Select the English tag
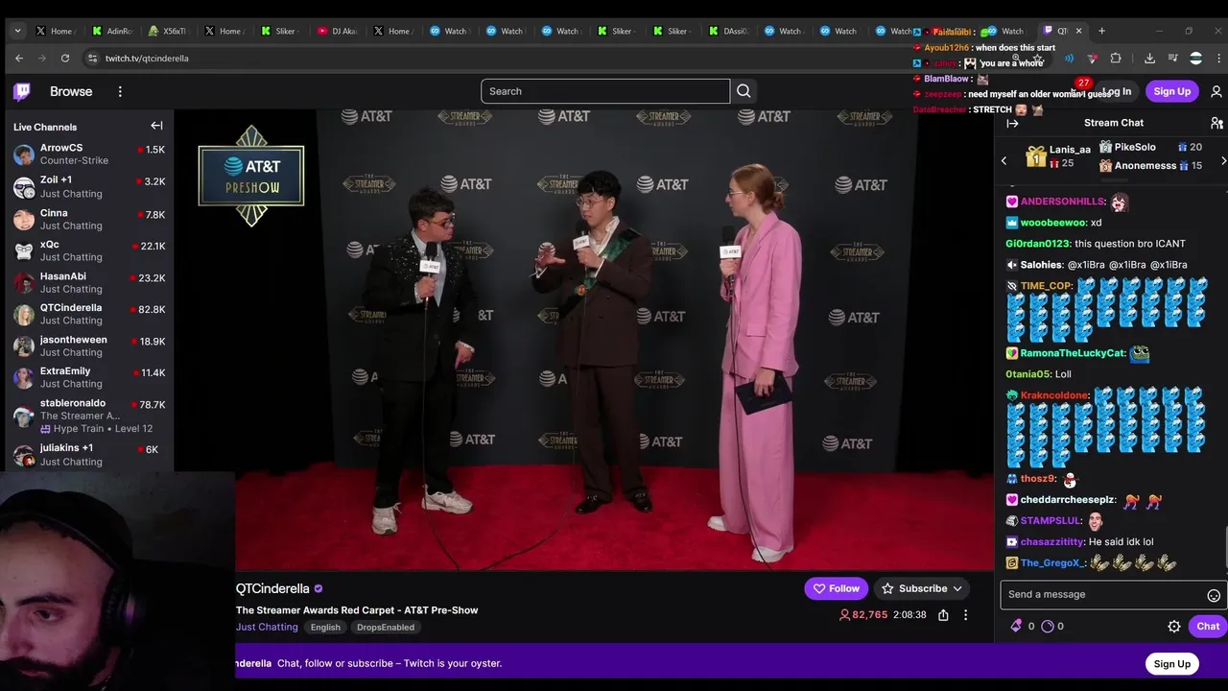This screenshot has height=691, width=1228. (x=325, y=627)
